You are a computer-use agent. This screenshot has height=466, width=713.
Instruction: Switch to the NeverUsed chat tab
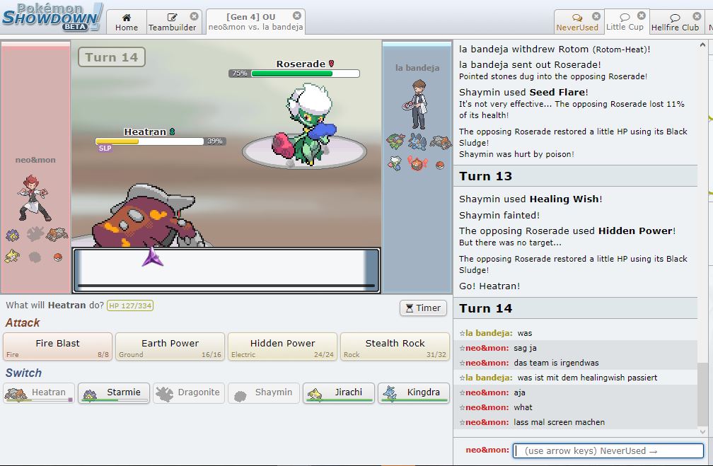point(577,22)
